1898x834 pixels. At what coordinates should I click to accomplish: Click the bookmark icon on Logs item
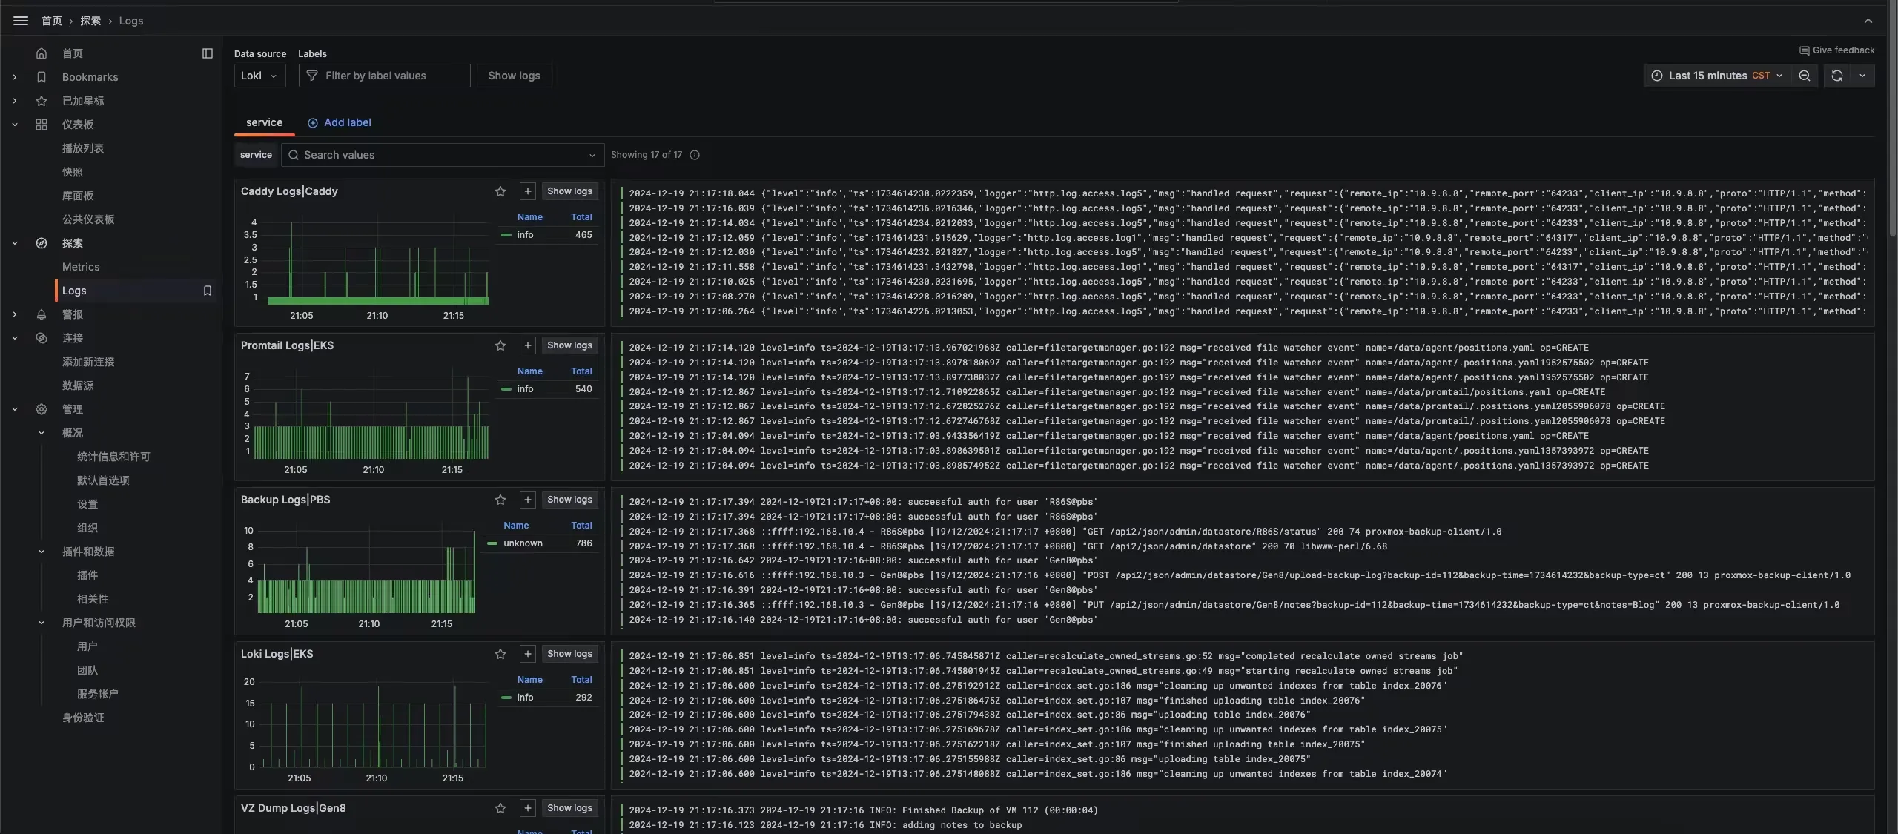208,291
